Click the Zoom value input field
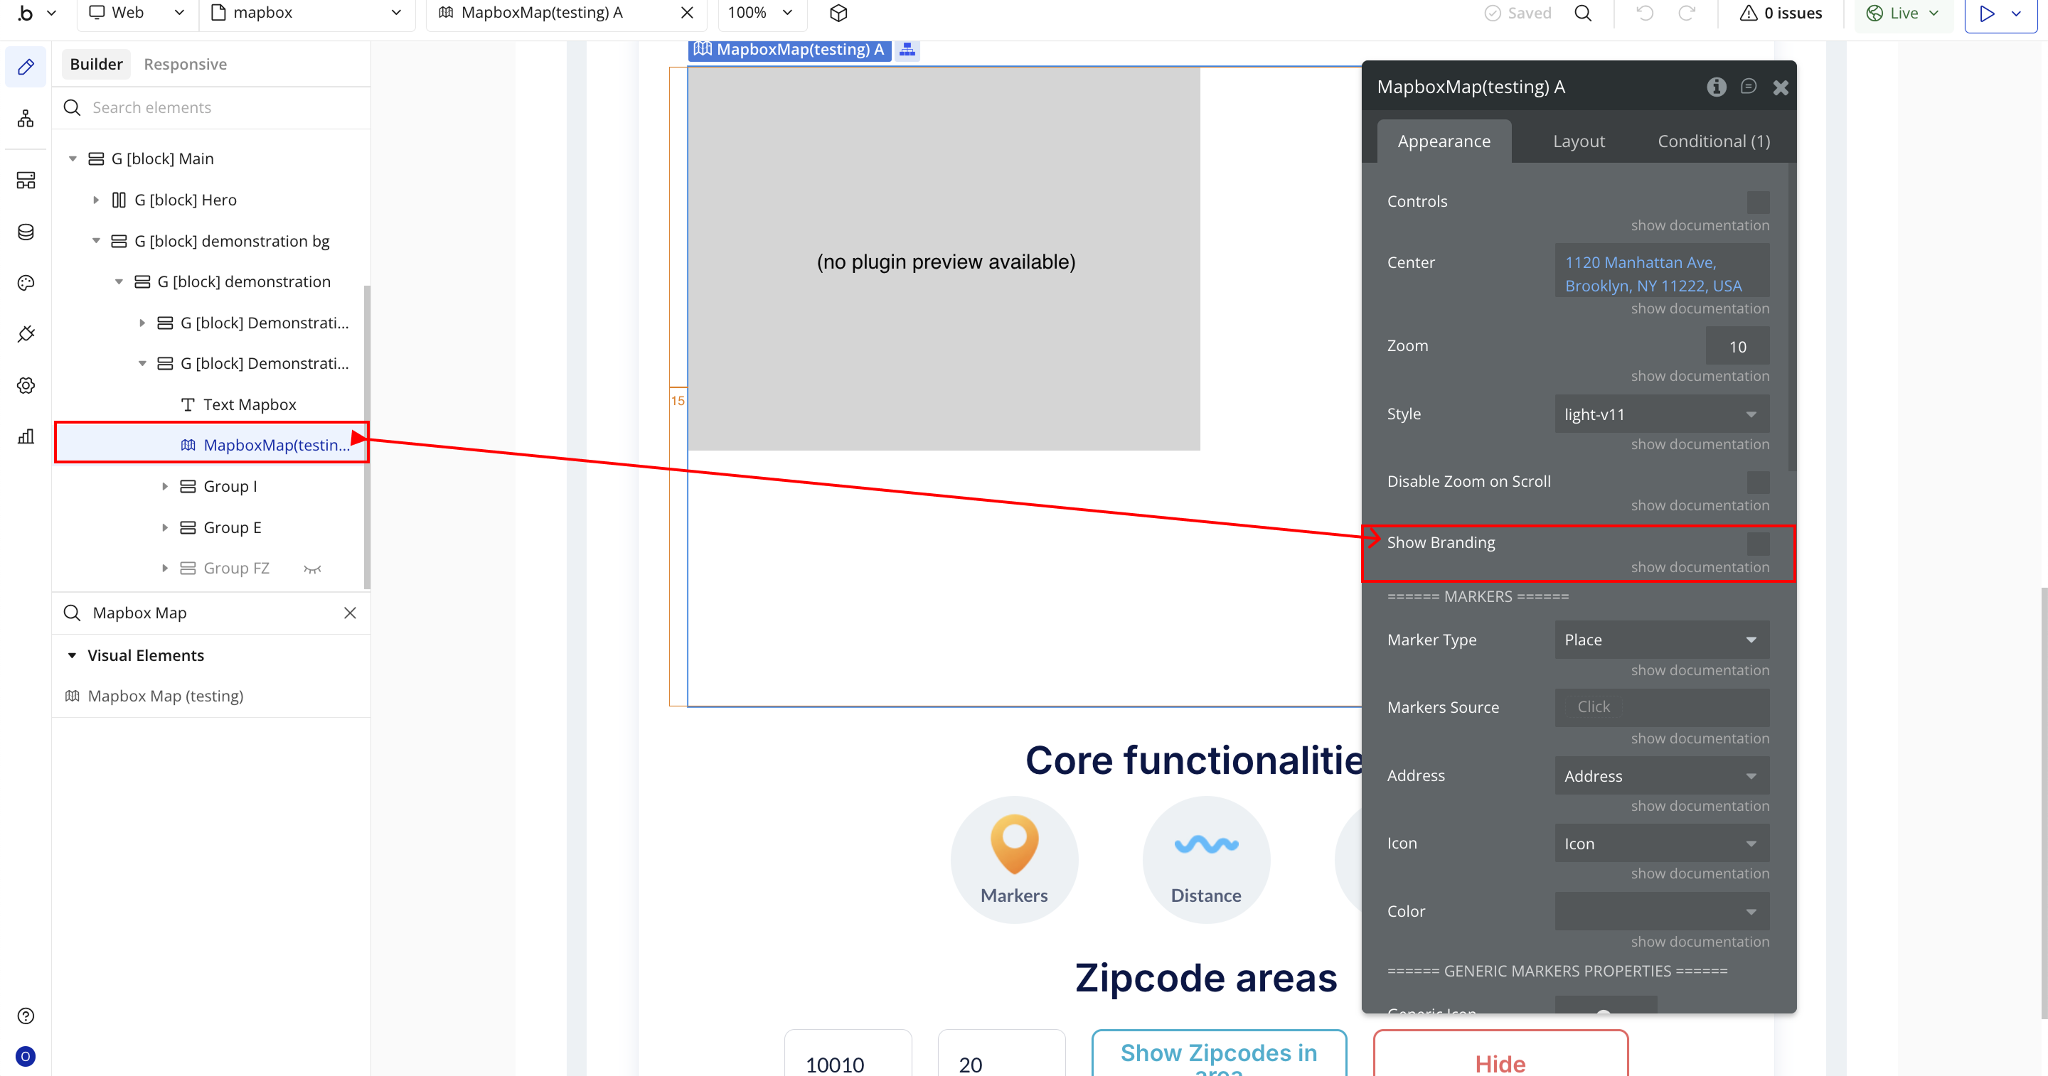The height and width of the screenshot is (1076, 2048). click(1737, 347)
